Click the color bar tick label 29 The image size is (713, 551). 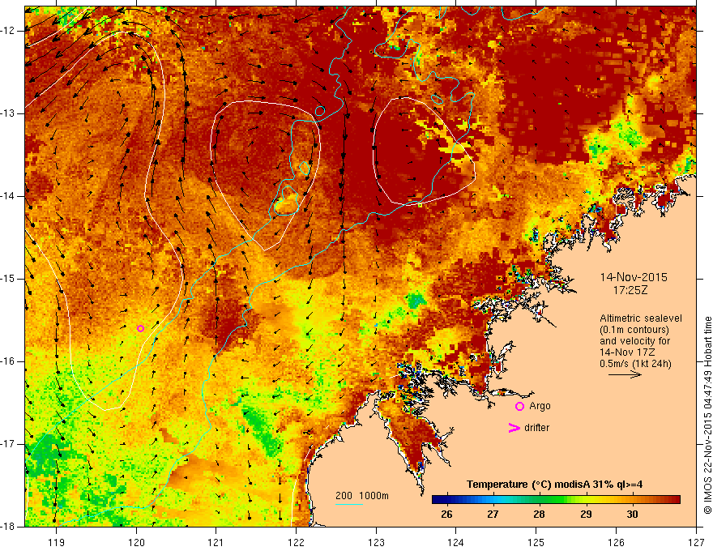(586, 515)
